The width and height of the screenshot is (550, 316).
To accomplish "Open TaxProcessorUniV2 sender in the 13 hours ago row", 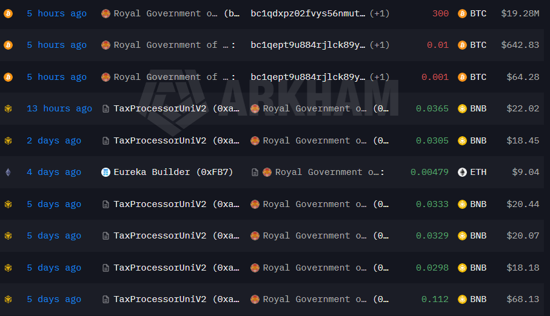I will 176,108.
